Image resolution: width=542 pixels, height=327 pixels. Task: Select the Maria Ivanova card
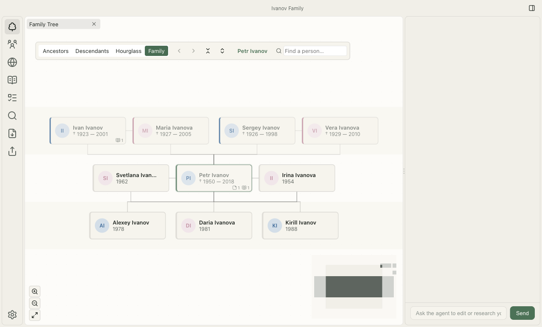[x=171, y=131]
